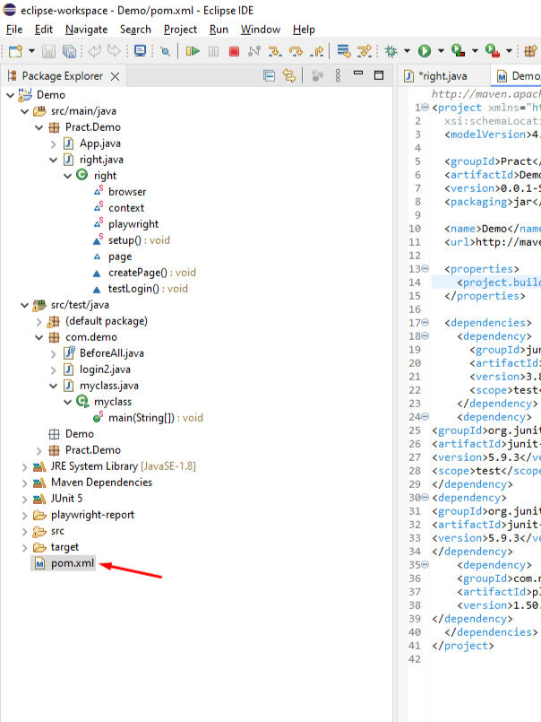Collapse the right.java tree node

(x=54, y=160)
